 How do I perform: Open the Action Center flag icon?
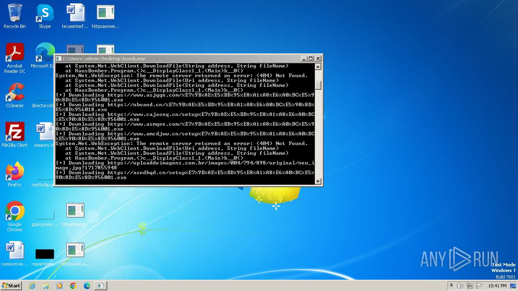click(x=480, y=286)
